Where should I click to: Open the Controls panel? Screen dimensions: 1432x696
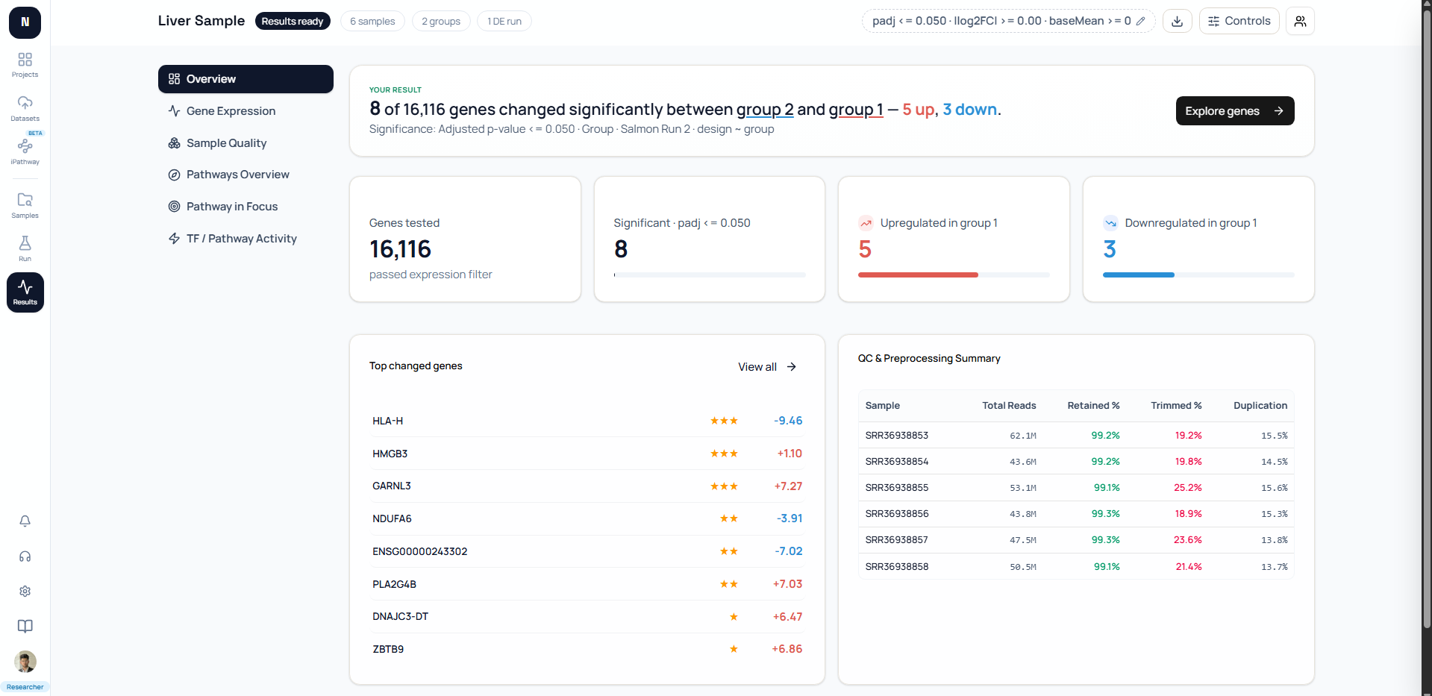click(x=1239, y=21)
